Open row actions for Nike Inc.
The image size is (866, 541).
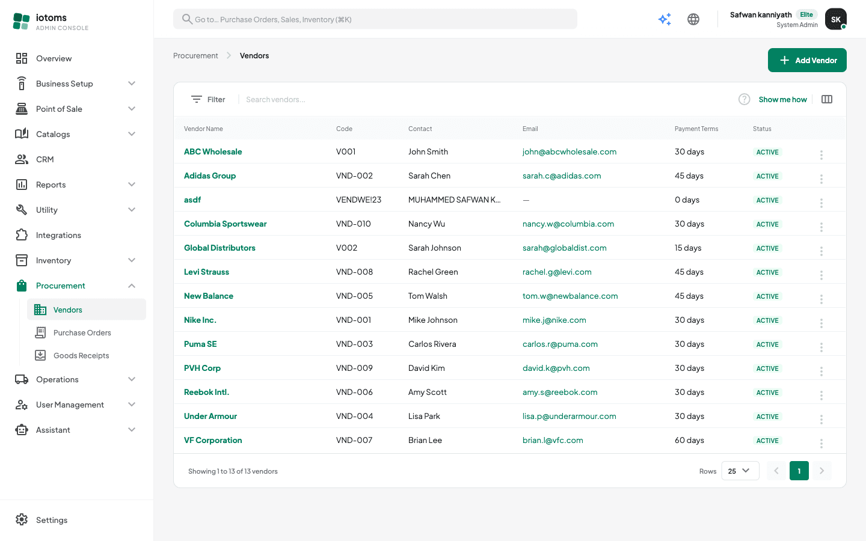pyautogui.click(x=821, y=323)
